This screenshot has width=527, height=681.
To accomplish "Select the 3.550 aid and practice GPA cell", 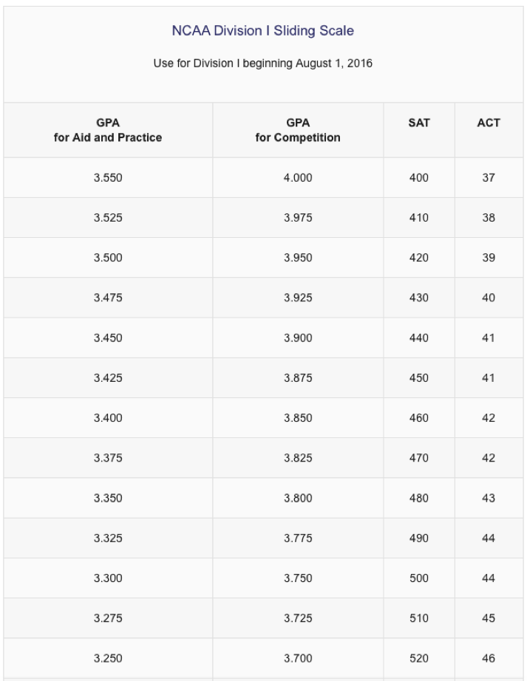I will 108,177.
